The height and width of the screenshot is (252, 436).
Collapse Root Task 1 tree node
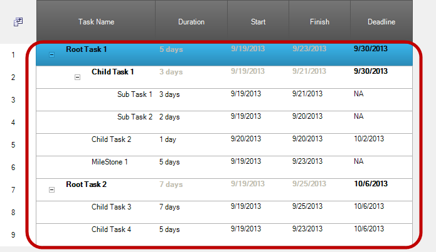click(x=51, y=55)
